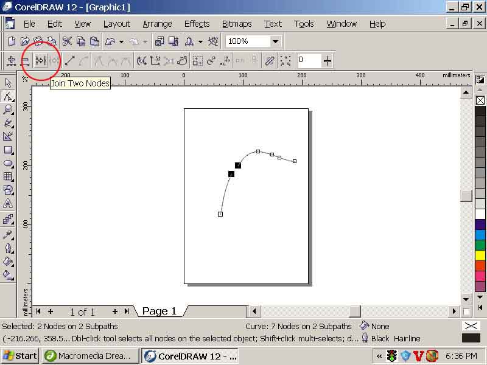This screenshot has height=365, width=487.
Task: Select the Ellipse tool
Action: click(x=8, y=164)
